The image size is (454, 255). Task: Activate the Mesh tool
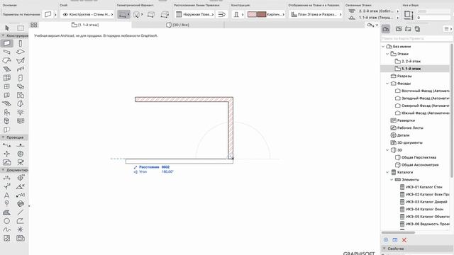(7, 103)
